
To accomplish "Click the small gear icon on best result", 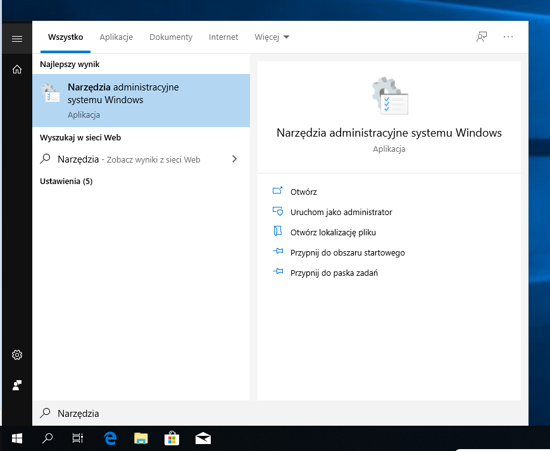I will pyautogui.click(x=50, y=92).
